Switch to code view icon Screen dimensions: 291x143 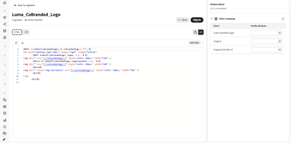pyautogui.click(x=201, y=32)
